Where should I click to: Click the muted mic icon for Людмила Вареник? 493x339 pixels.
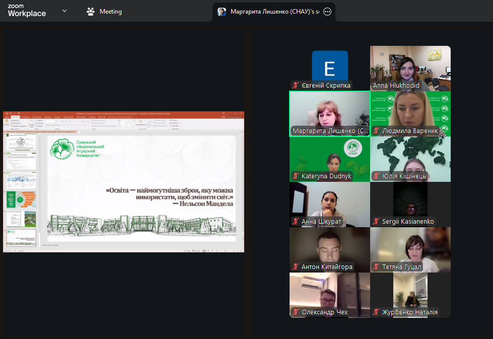point(376,131)
